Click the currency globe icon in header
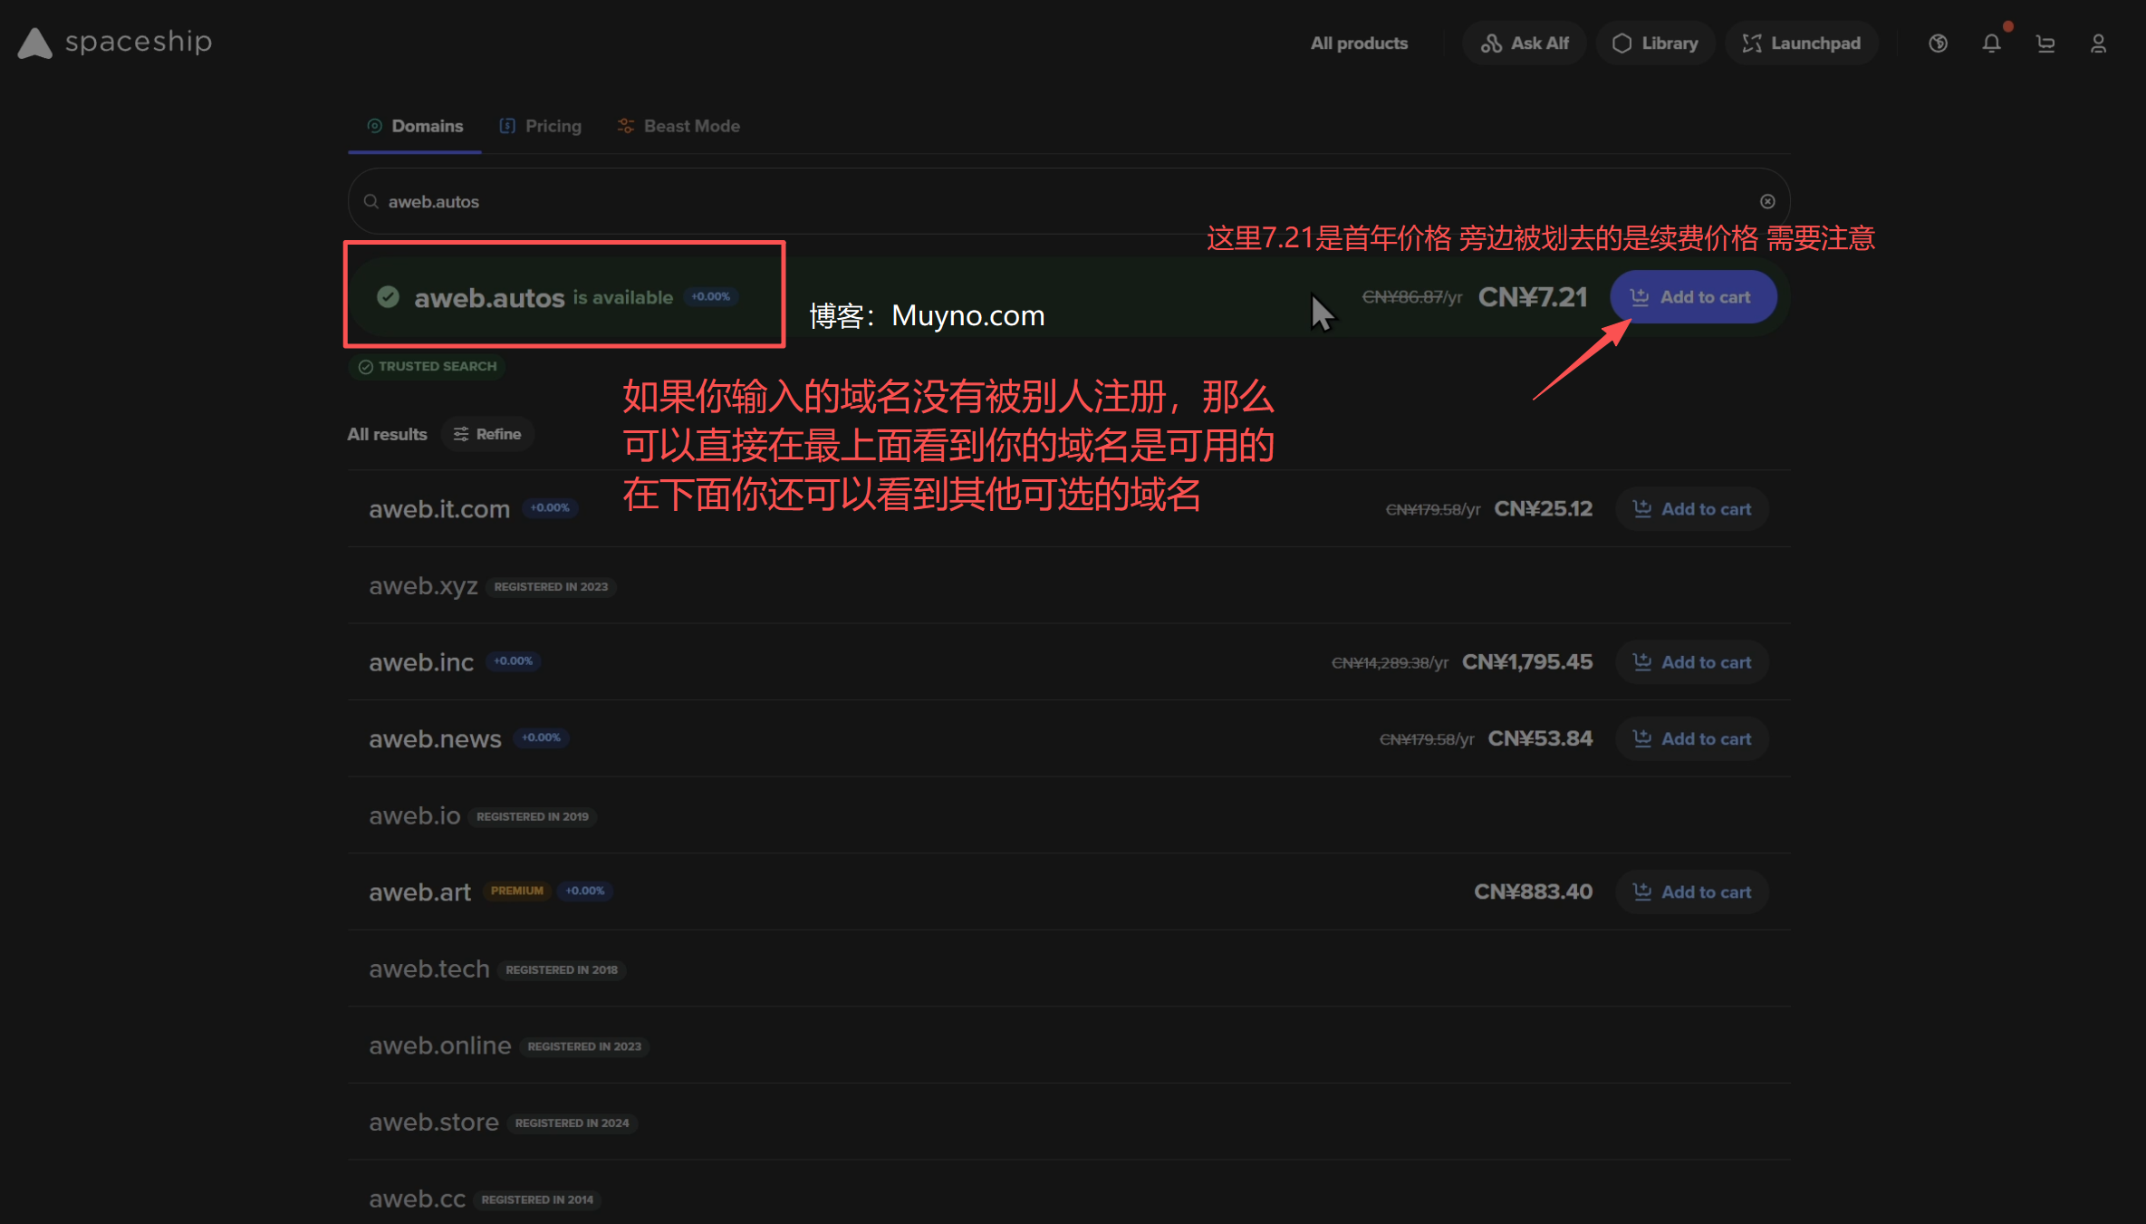Screen dimensions: 2146x1224 1938,43
